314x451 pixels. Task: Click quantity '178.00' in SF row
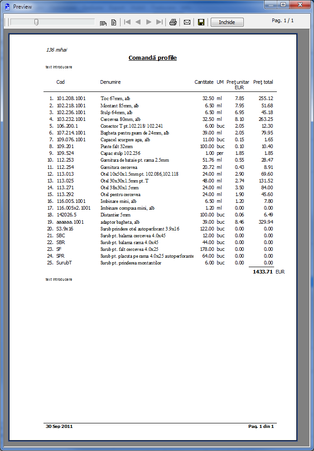[207, 249]
